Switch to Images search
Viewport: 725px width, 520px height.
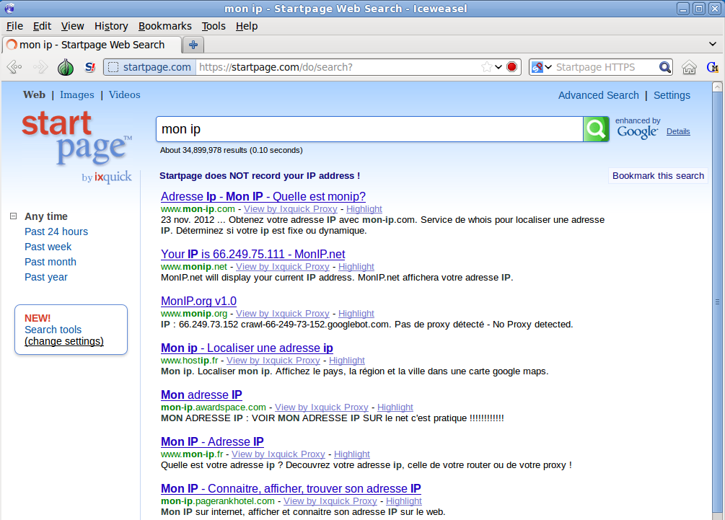(x=76, y=94)
